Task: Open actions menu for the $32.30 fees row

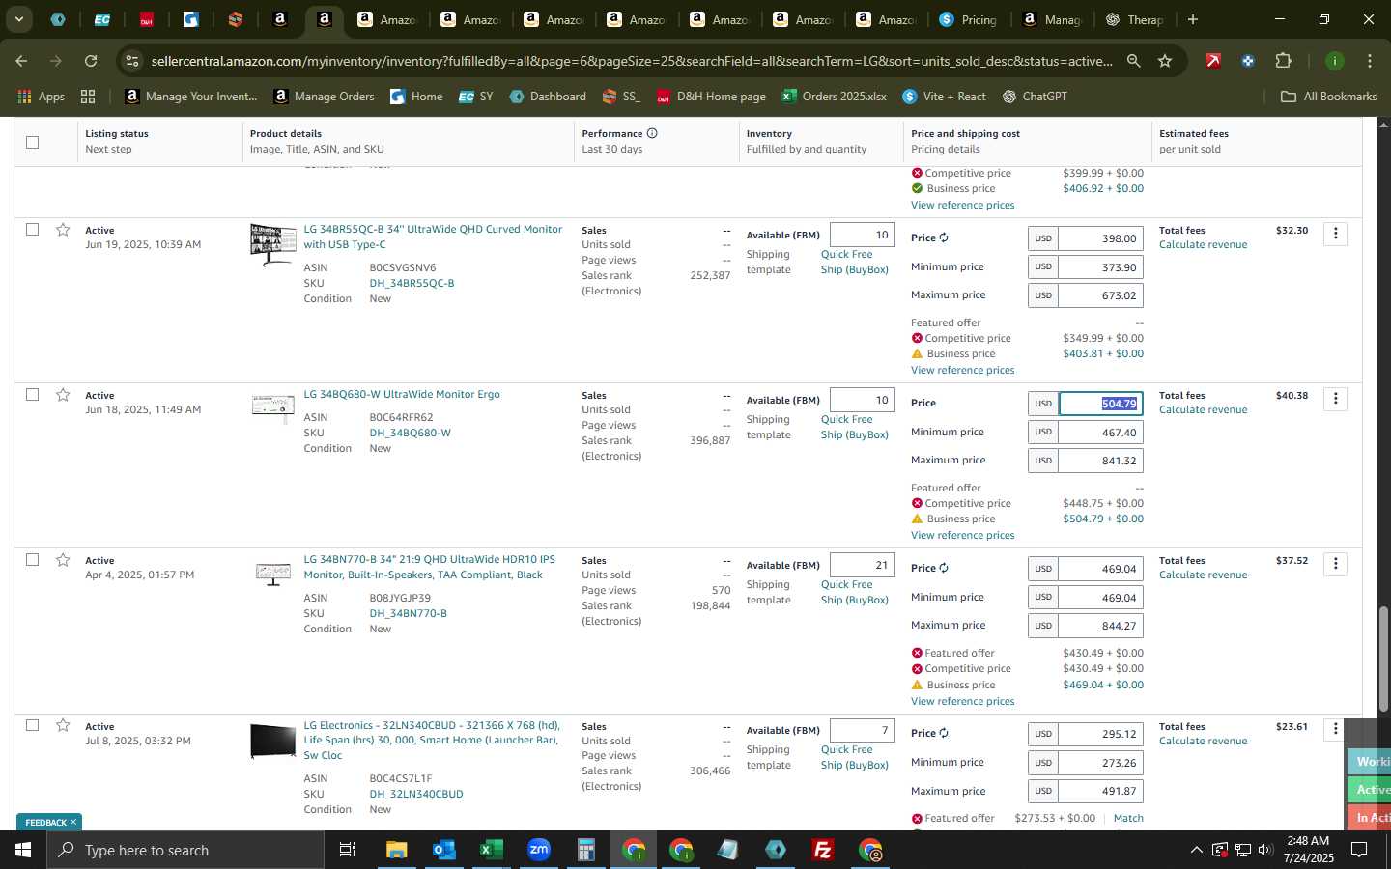Action: point(1335,234)
